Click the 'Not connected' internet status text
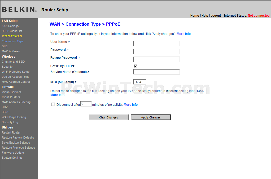Image resolution: width=271 pixels, height=179 pixels. tap(259, 16)
